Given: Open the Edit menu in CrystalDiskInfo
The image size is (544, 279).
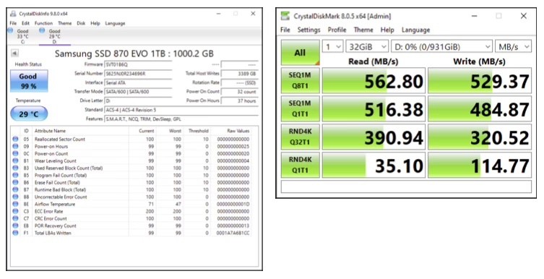Looking at the screenshot, I should click(x=26, y=23).
